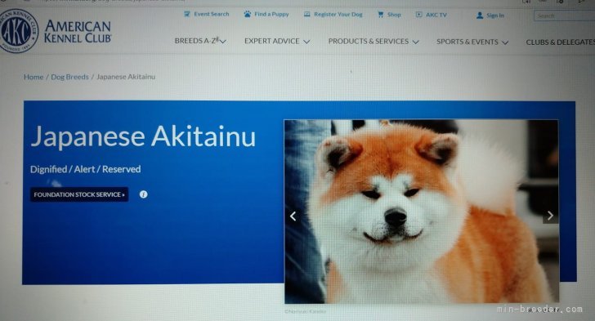Open the Register Your Dog link

coord(338,15)
